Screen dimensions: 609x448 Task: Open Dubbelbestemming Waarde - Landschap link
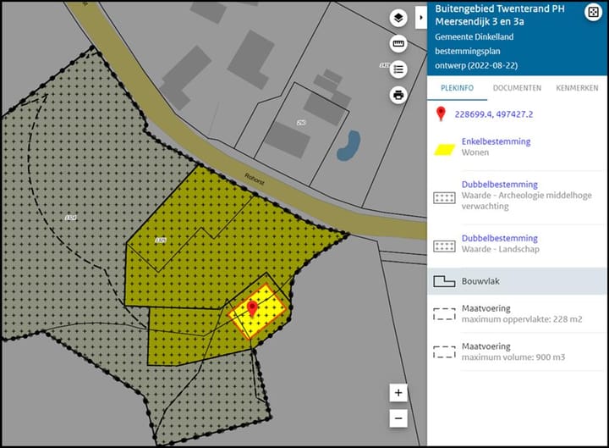[x=499, y=239]
